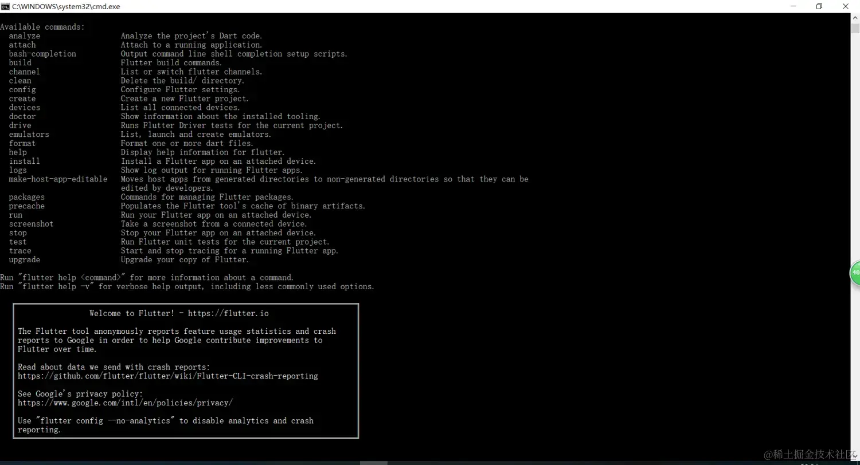Click the Flutter-CLI-crash-reporting GitHub URL
The width and height of the screenshot is (860, 465).
pos(168,376)
